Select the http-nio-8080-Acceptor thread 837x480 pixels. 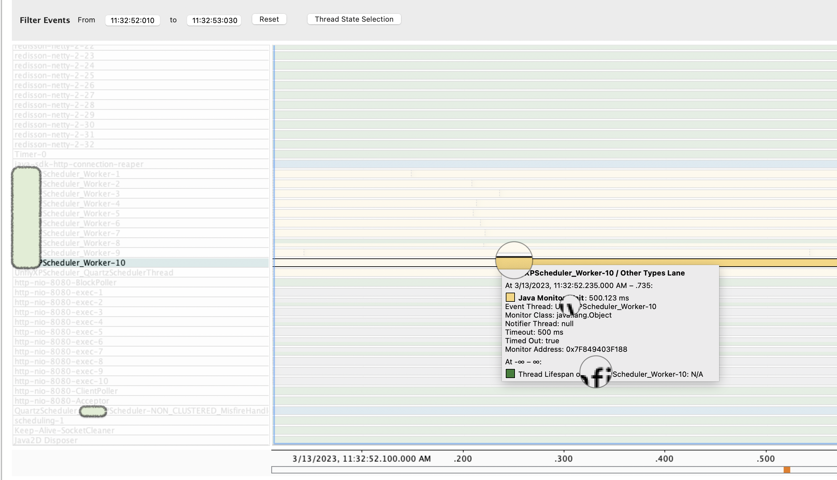(62, 401)
